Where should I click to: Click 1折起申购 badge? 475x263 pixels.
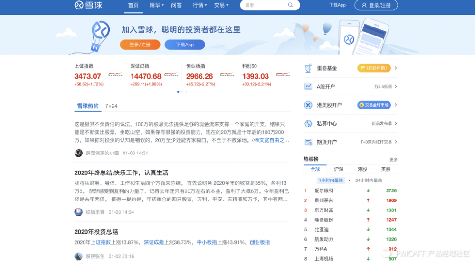coord(374,68)
